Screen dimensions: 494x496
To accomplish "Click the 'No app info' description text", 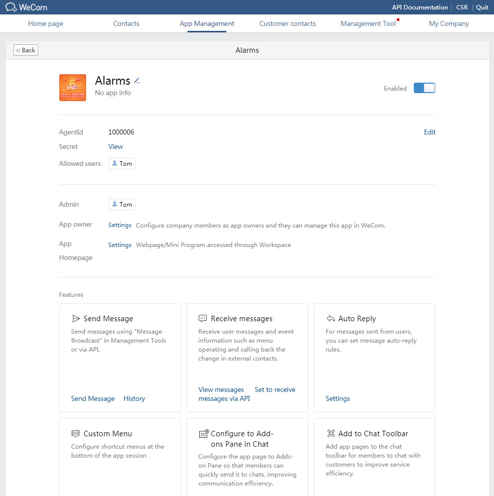I will 113,93.
